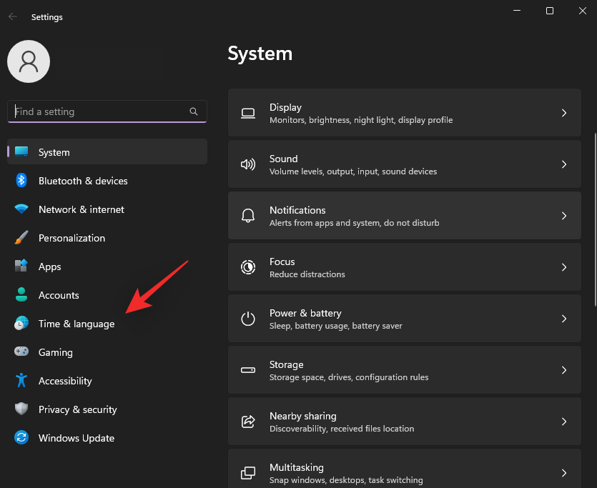Select the Gaming Xbox icon
This screenshot has height=488, width=597.
click(x=21, y=352)
